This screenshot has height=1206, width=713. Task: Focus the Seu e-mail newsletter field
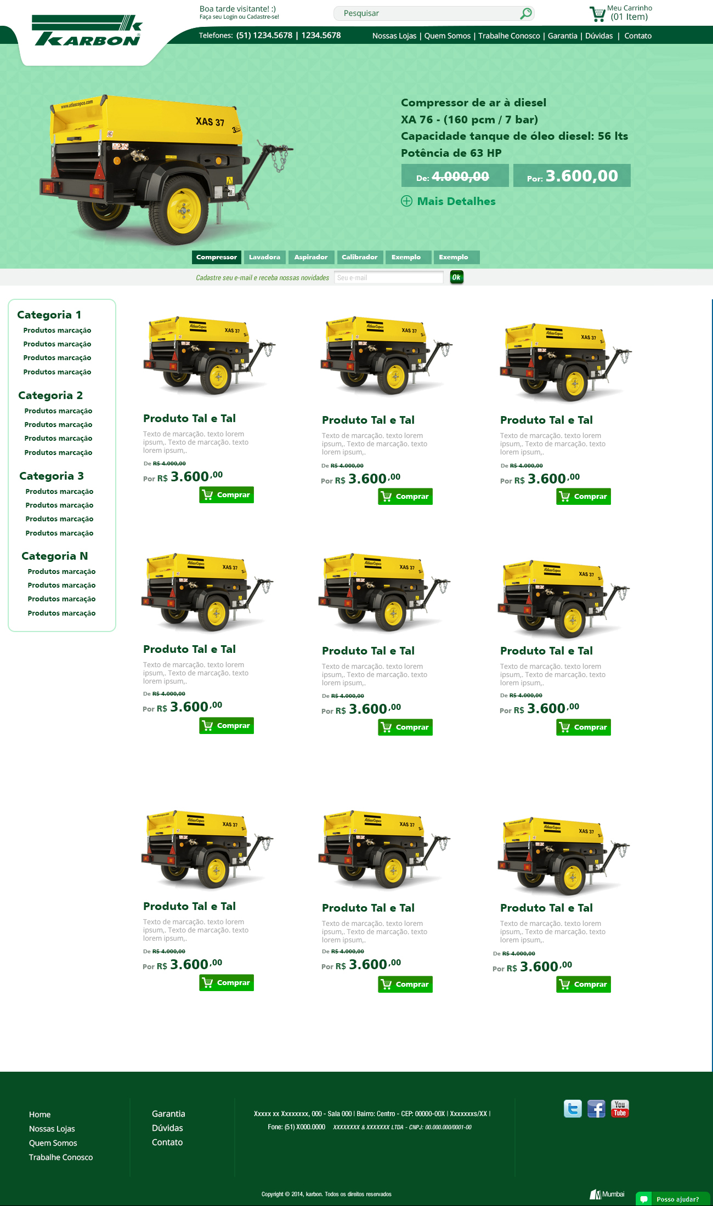[388, 277]
